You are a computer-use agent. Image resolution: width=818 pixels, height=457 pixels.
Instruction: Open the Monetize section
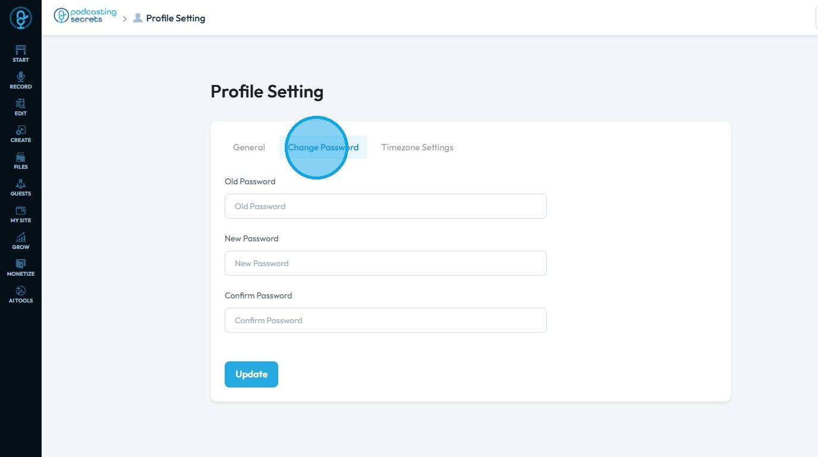21,267
